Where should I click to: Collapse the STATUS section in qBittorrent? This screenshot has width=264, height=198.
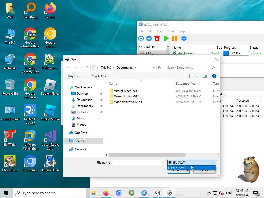point(141,47)
